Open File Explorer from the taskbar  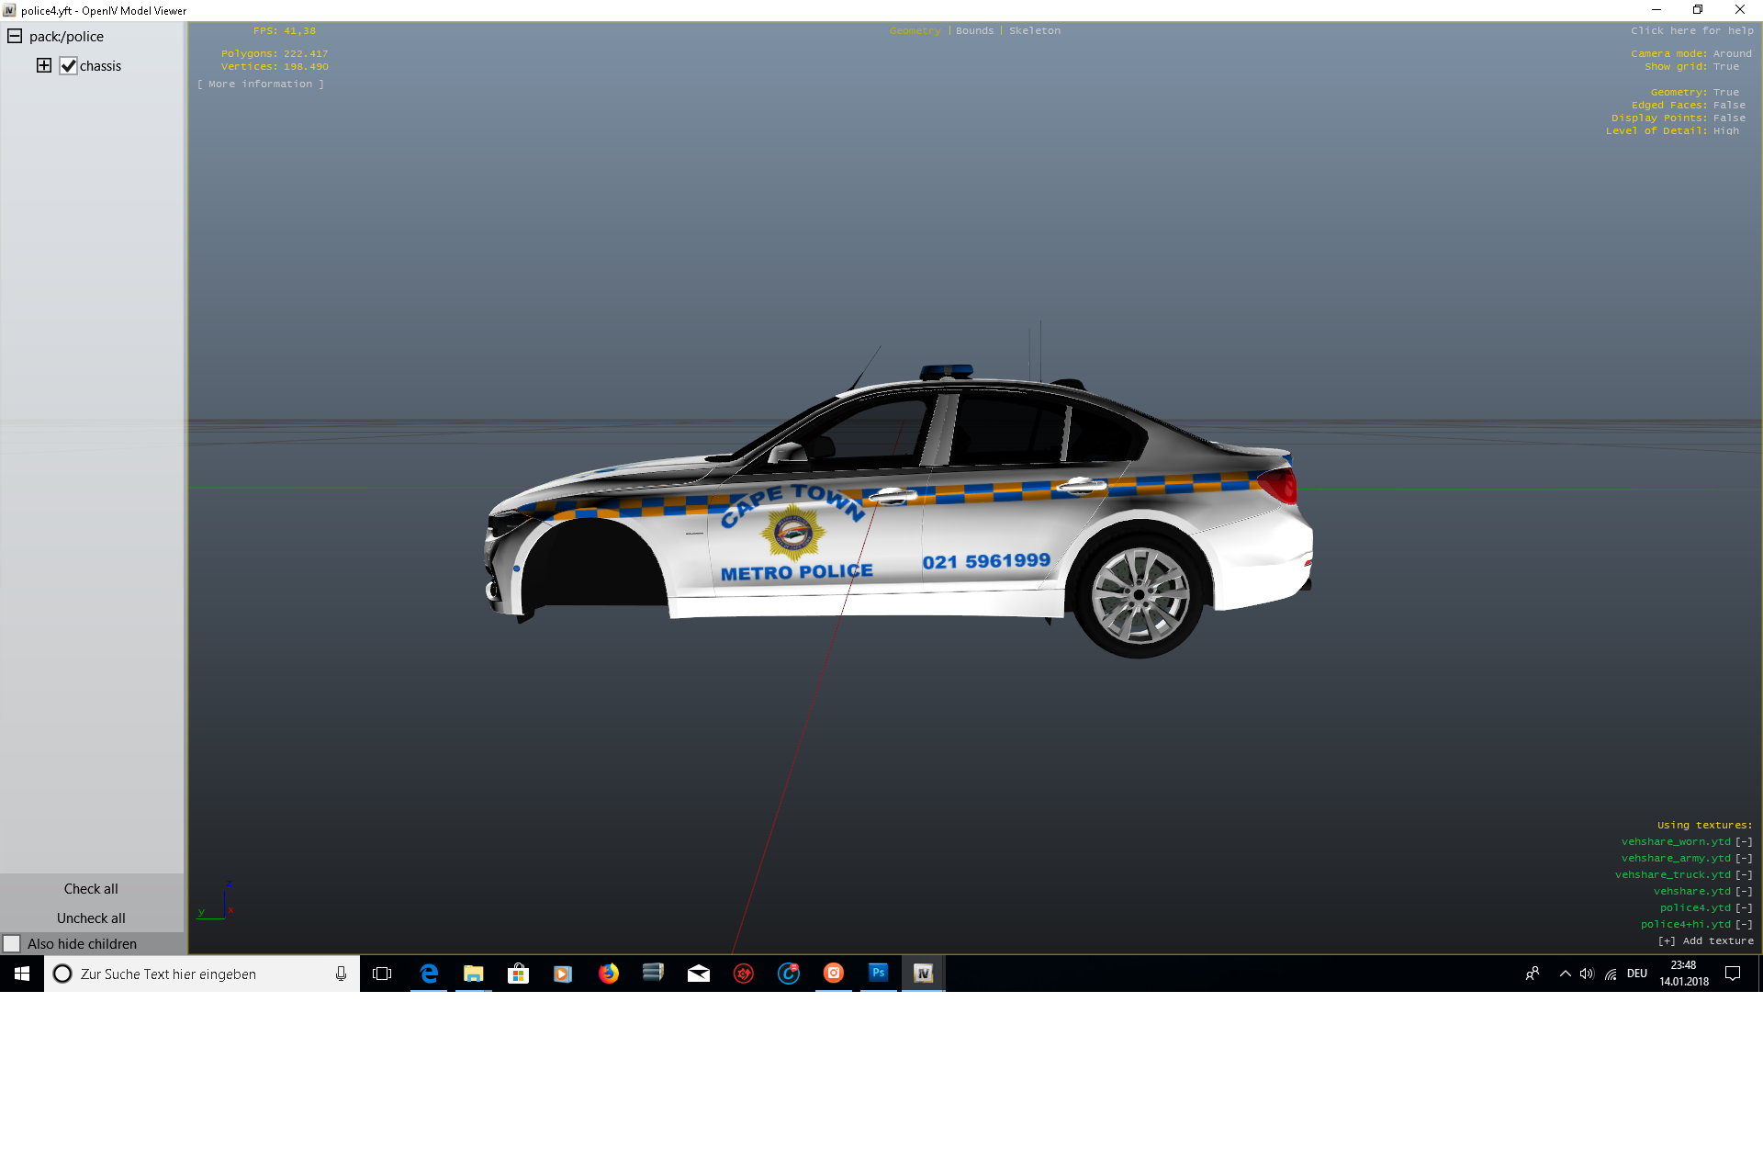pyautogui.click(x=473, y=973)
